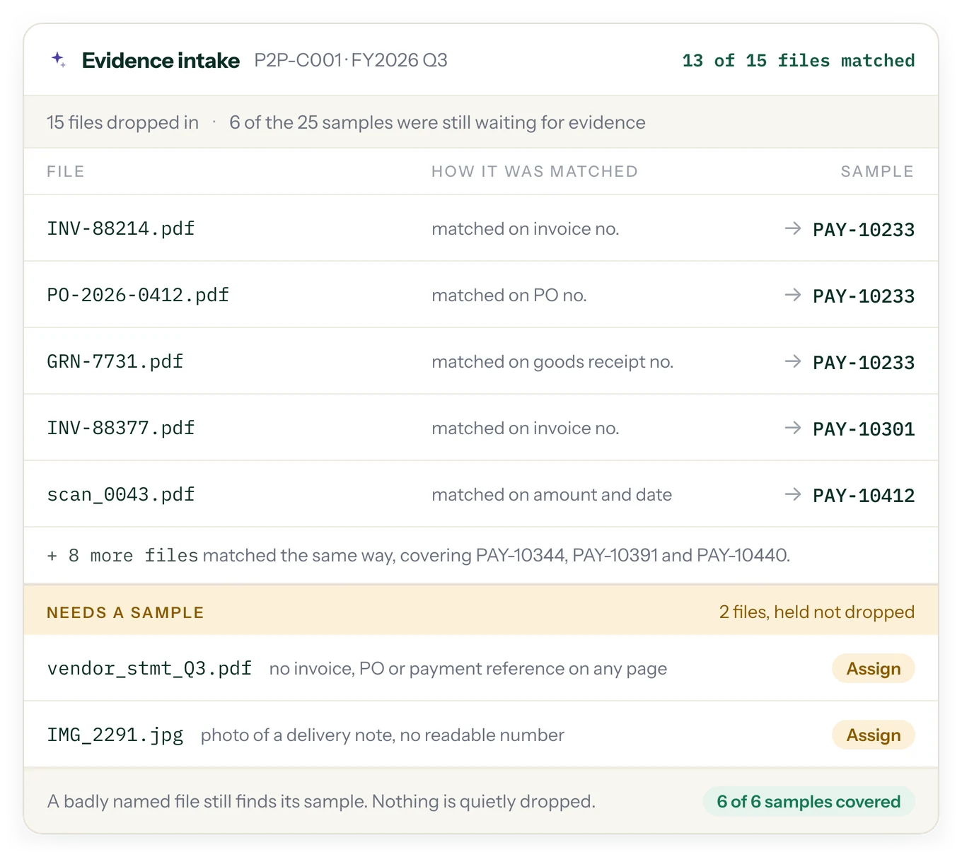Click the '13 of 15 files matched' status
The image size is (962, 857).
(x=798, y=61)
